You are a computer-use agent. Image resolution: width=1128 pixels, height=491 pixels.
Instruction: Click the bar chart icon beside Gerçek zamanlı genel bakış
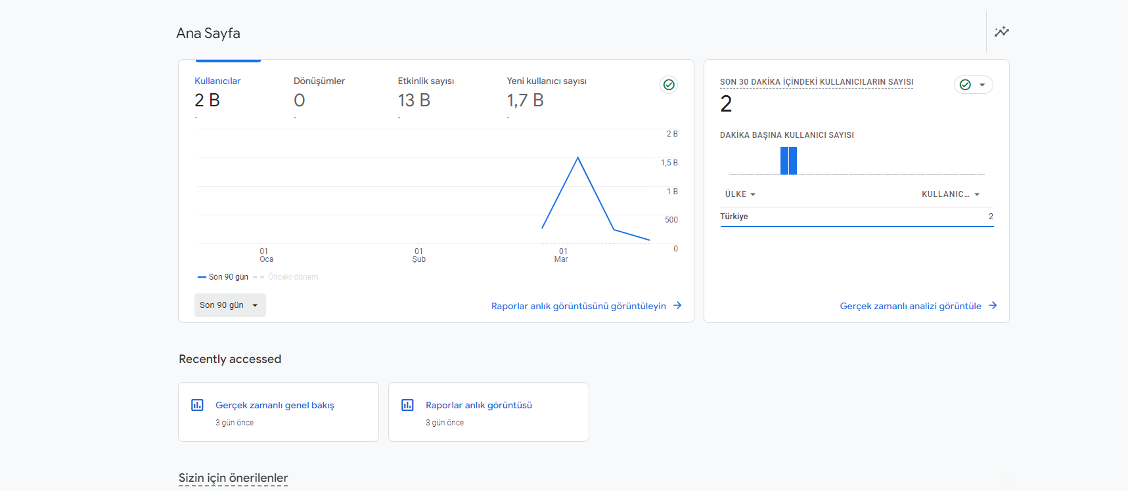click(197, 405)
